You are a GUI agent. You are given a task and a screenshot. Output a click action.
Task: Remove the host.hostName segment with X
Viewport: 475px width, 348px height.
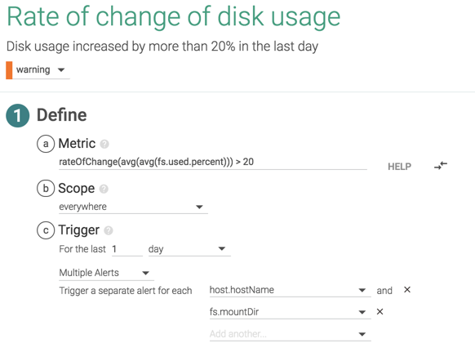click(407, 290)
